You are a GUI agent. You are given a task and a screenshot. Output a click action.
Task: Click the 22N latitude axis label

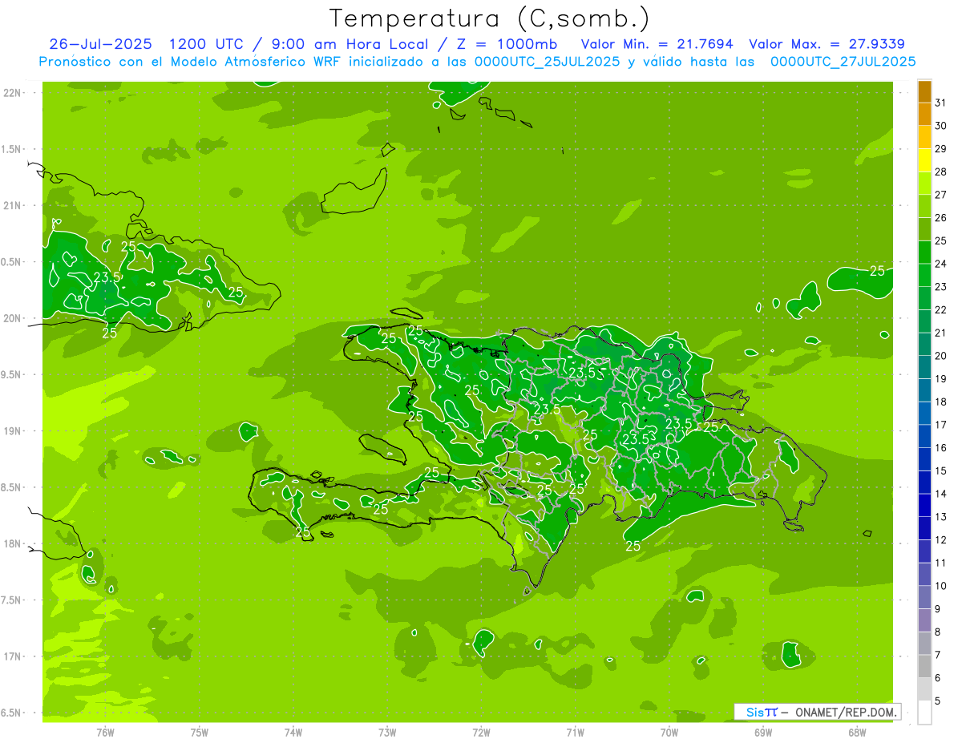coord(12,93)
